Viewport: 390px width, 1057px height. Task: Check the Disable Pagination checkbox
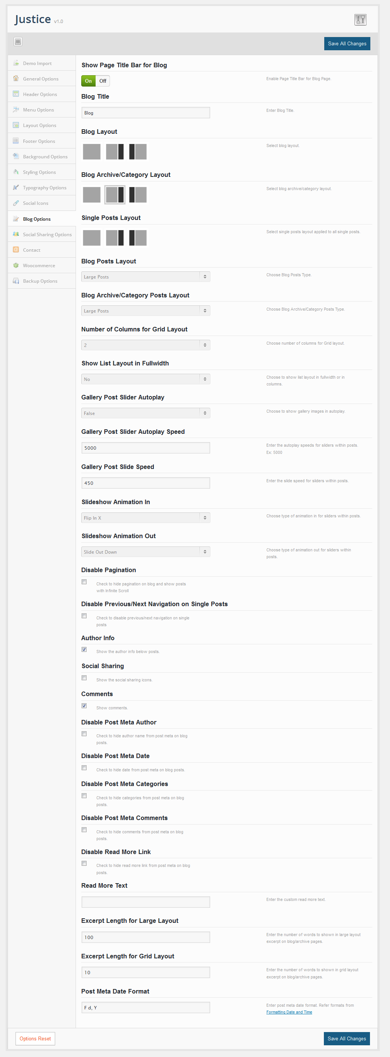click(x=84, y=582)
